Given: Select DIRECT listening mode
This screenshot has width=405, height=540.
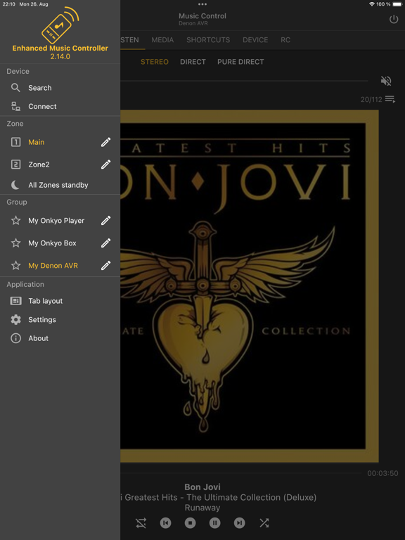Looking at the screenshot, I should (x=193, y=62).
